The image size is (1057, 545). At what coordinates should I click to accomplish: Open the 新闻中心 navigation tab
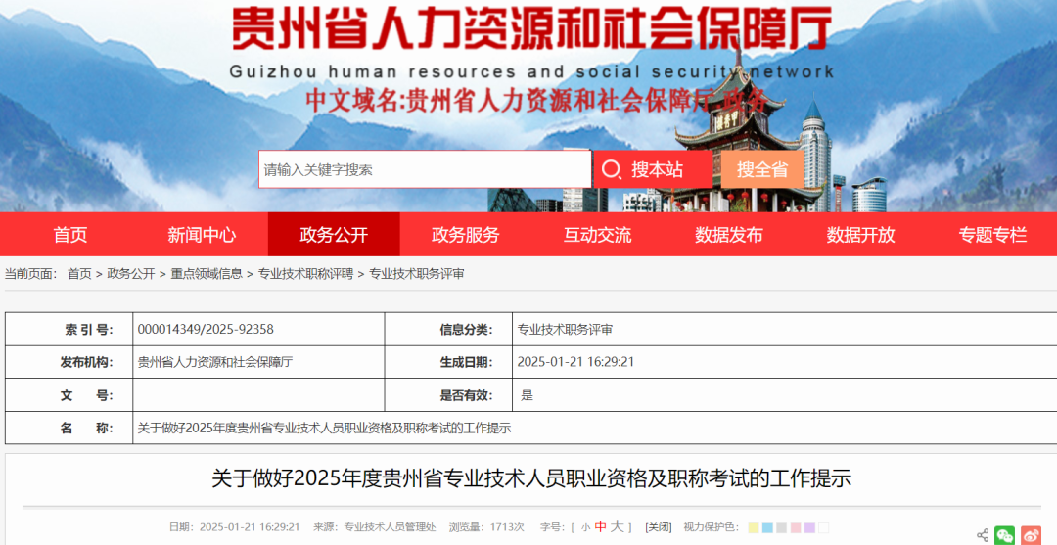click(202, 235)
